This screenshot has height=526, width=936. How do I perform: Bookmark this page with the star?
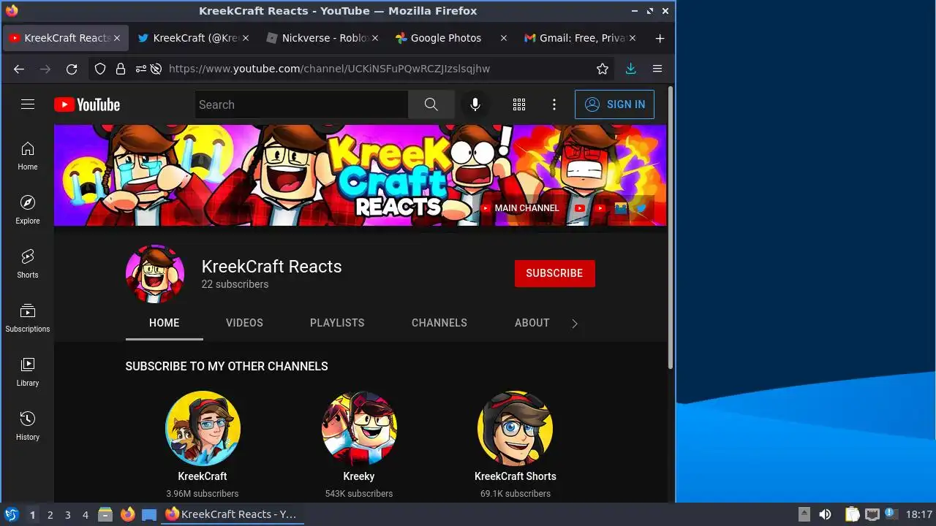tap(603, 69)
